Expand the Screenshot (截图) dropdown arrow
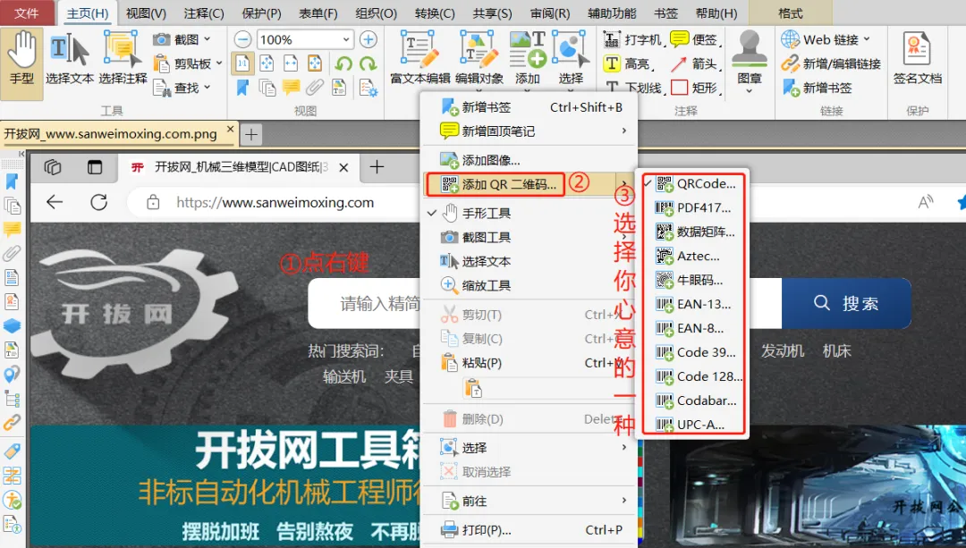Image resolution: width=966 pixels, height=548 pixels. (x=207, y=39)
